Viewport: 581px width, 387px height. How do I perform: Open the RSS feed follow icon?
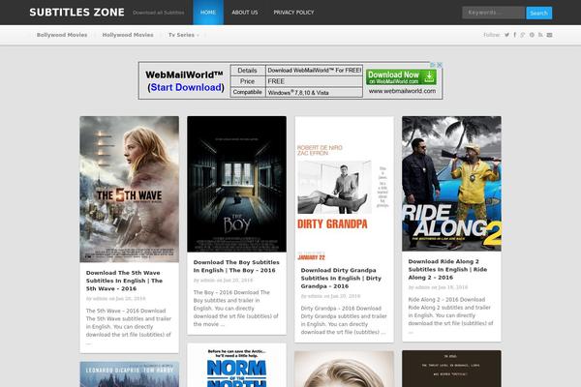click(x=540, y=35)
